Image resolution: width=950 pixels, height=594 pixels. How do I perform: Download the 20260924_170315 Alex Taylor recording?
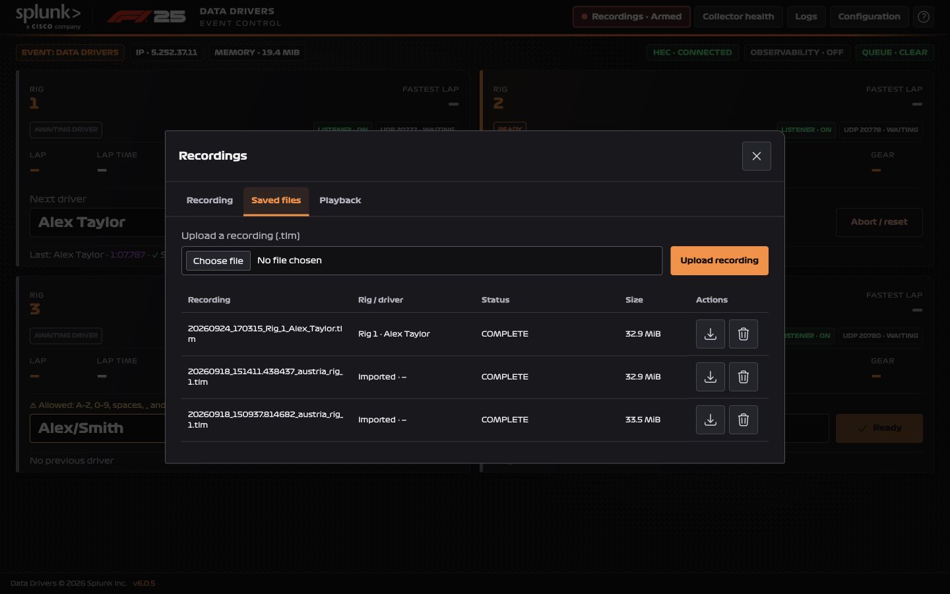coord(711,334)
